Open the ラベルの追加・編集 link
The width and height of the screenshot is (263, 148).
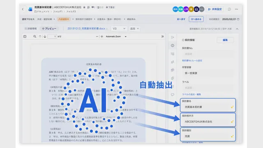pyautogui.click(x=191, y=94)
